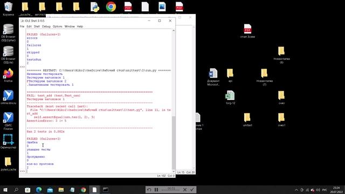
Task: Select the blank document icon on top row
Action: pos(145,7)
